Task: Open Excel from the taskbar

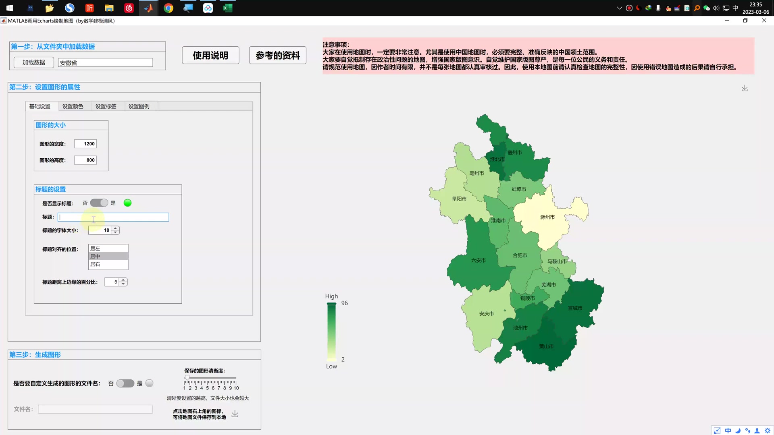Action: pos(227,8)
